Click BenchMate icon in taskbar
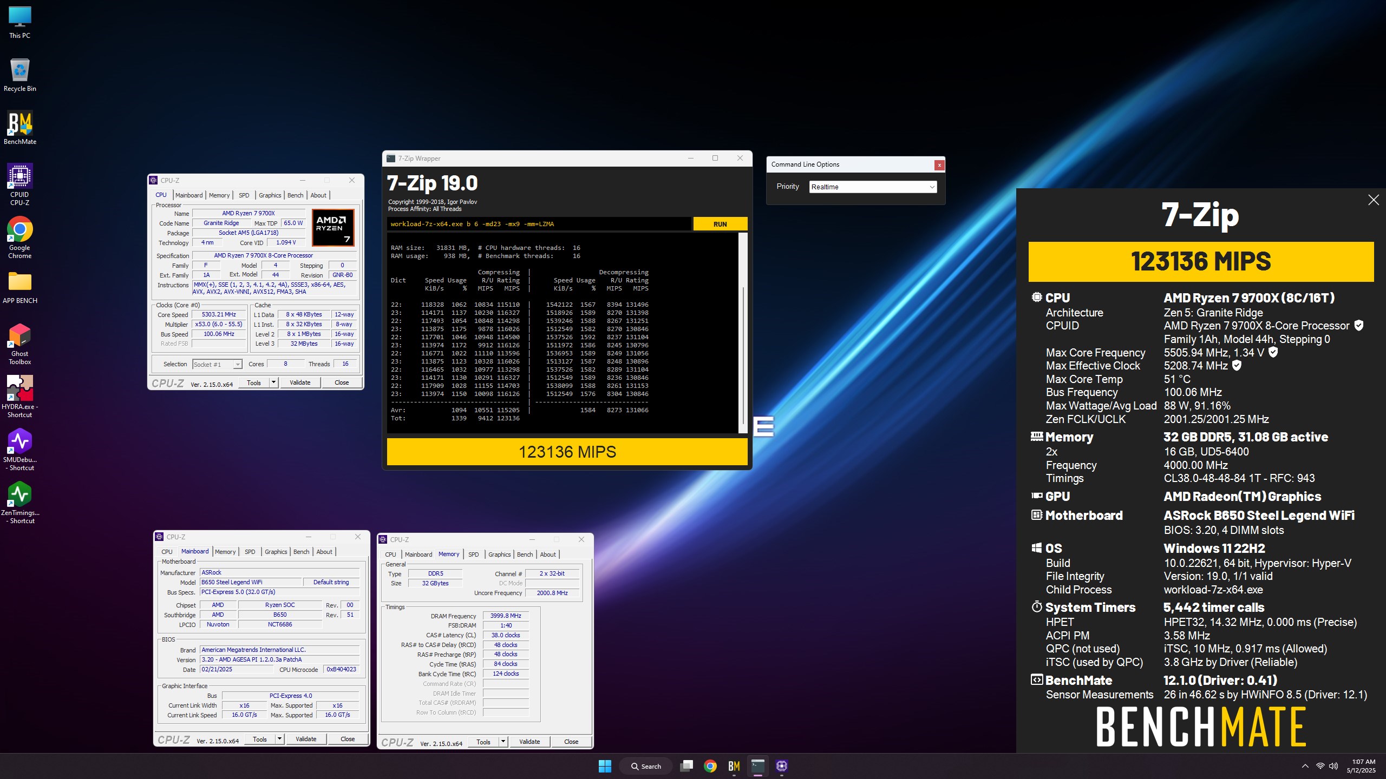This screenshot has height=779, width=1386. [x=734, y=766]
